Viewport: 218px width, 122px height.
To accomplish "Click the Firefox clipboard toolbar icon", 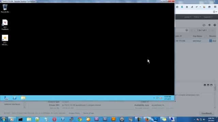I will (177, 7).
